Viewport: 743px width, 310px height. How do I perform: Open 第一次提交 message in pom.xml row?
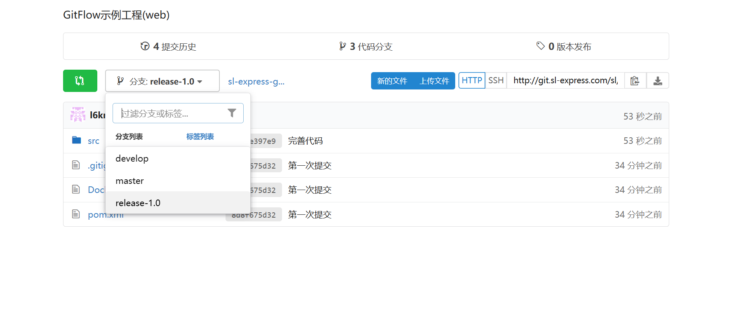click(x=310, y=215)
